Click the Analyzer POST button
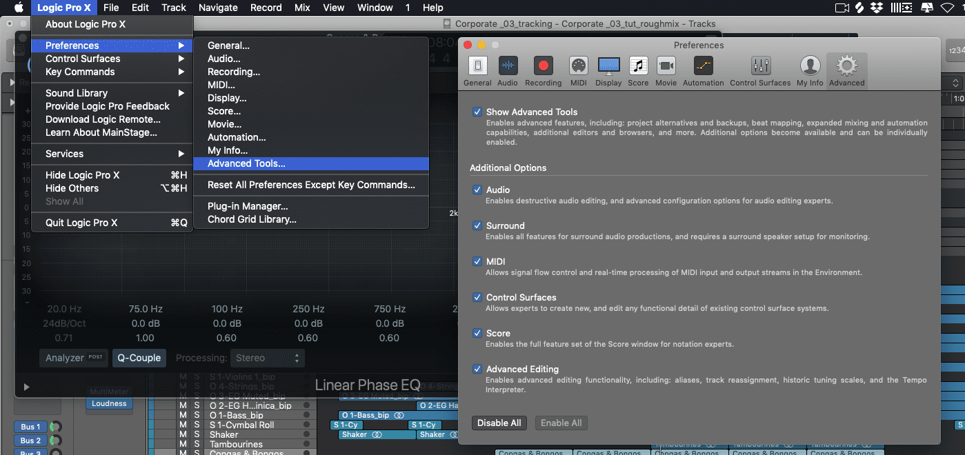 click(x=74, y=358)
